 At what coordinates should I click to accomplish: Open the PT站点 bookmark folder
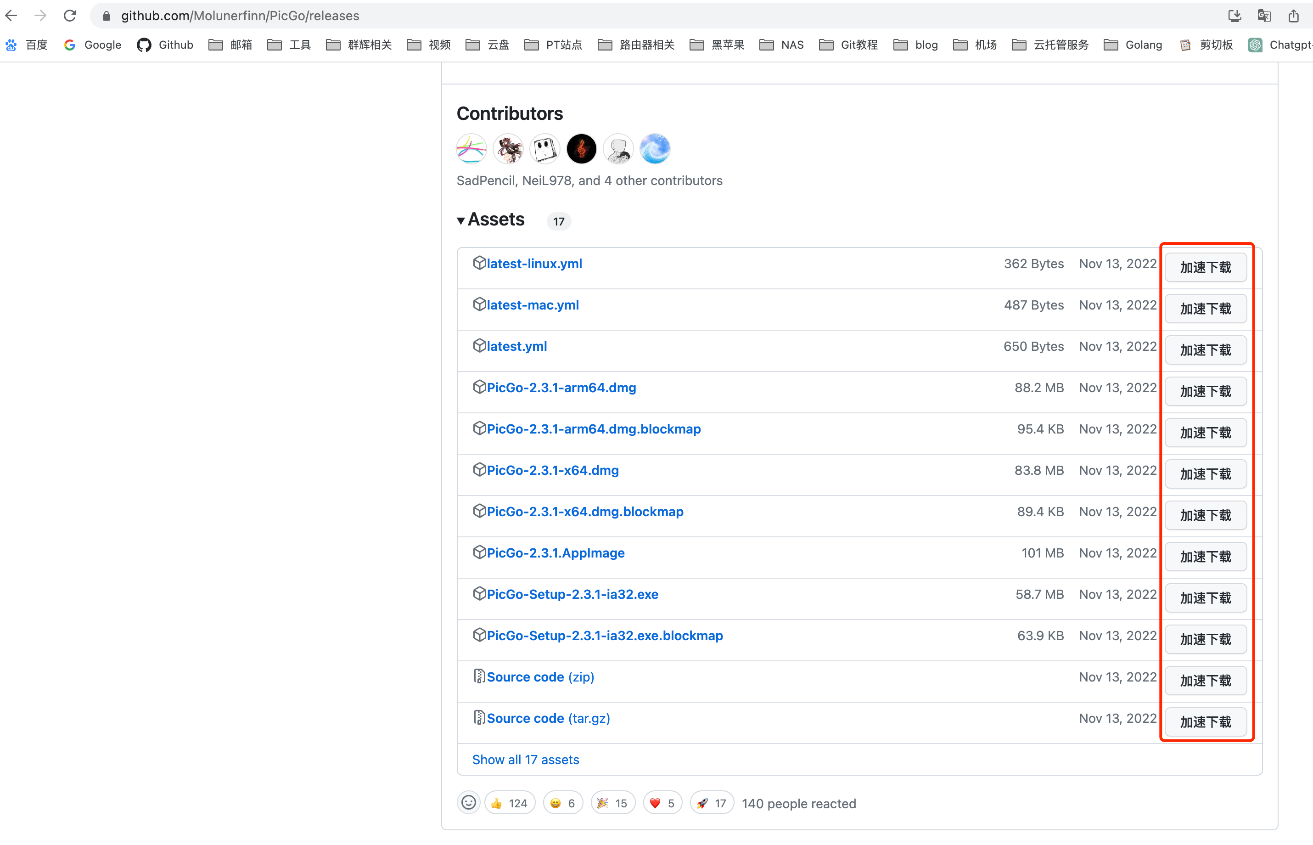click(553, 45)
